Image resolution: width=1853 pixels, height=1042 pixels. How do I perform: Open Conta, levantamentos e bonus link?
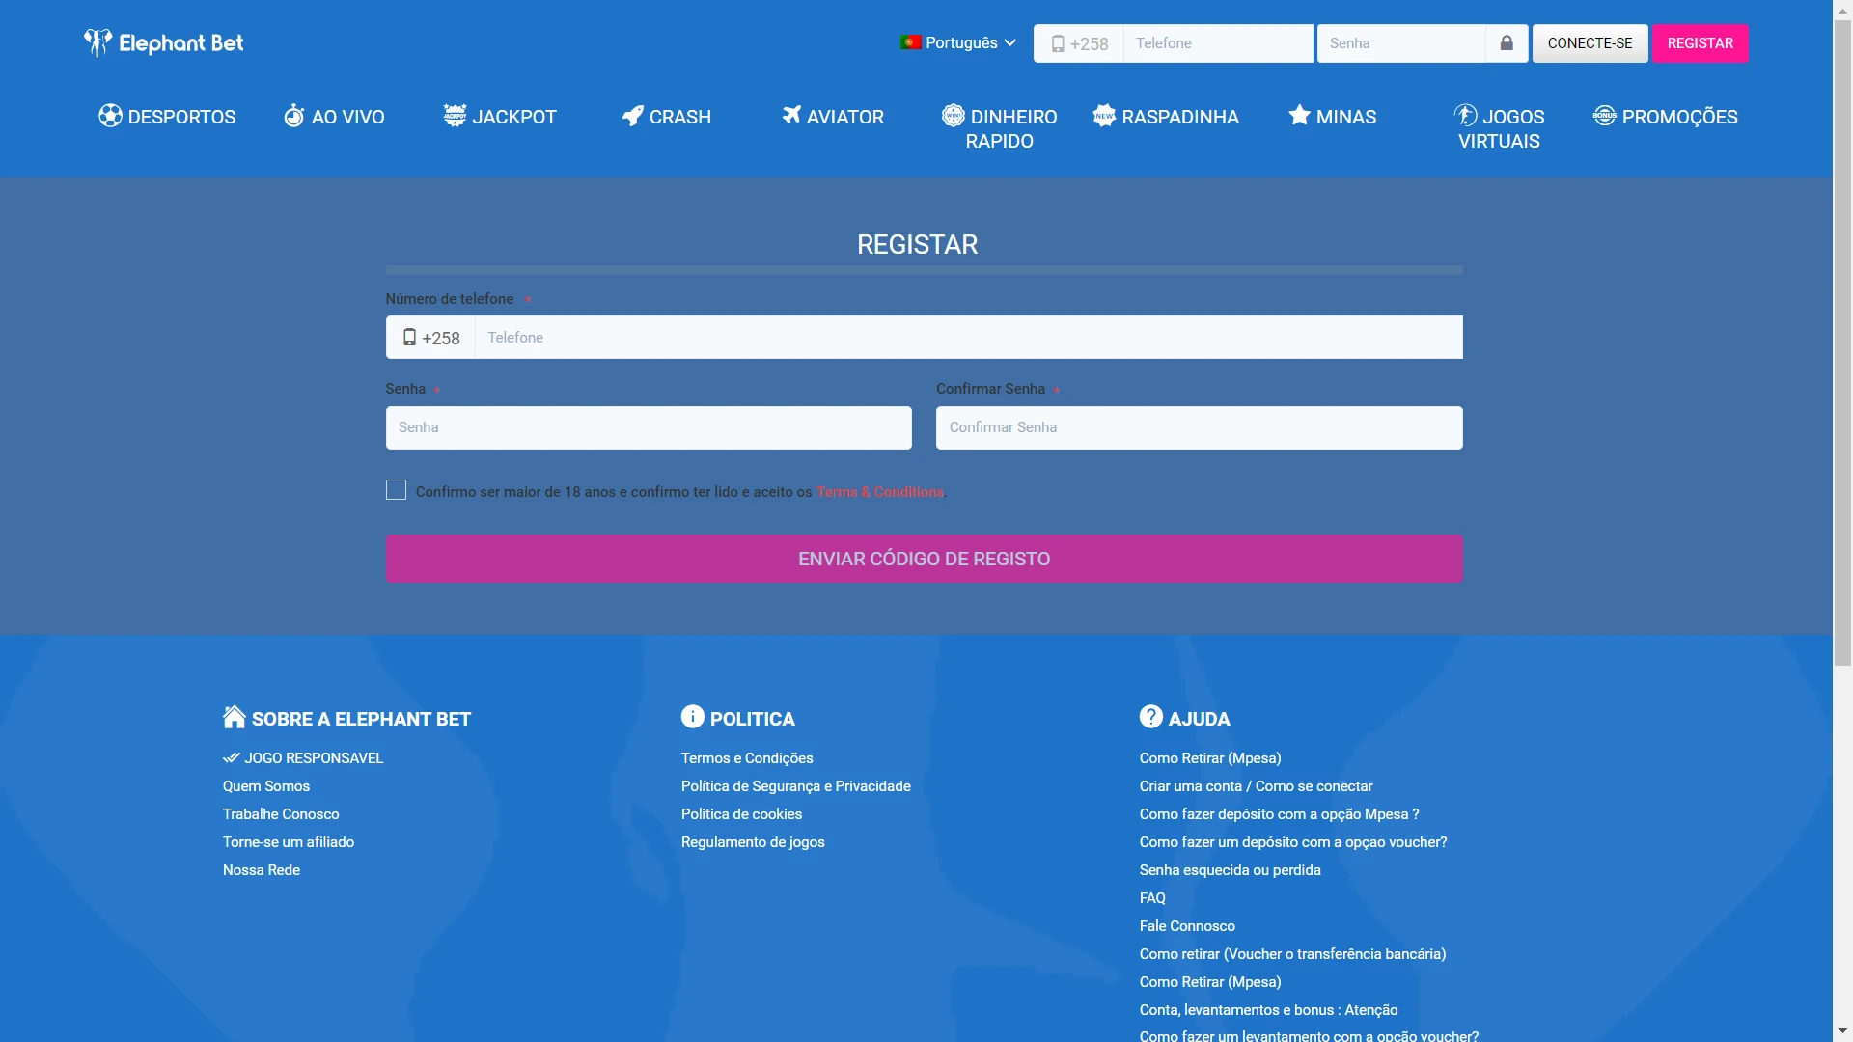(1268, 1010)
